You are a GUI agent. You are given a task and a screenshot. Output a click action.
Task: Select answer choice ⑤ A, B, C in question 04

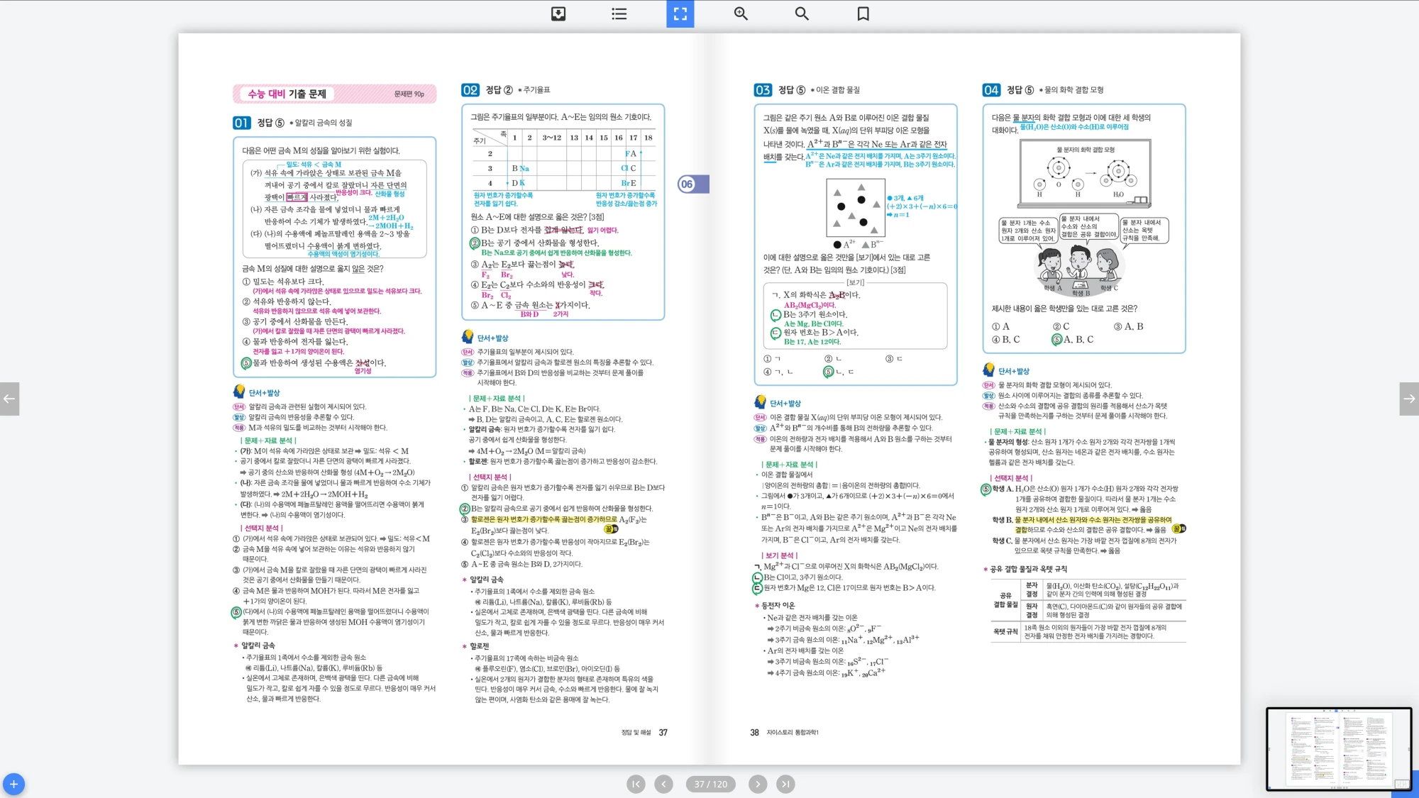pos(1072,340)
